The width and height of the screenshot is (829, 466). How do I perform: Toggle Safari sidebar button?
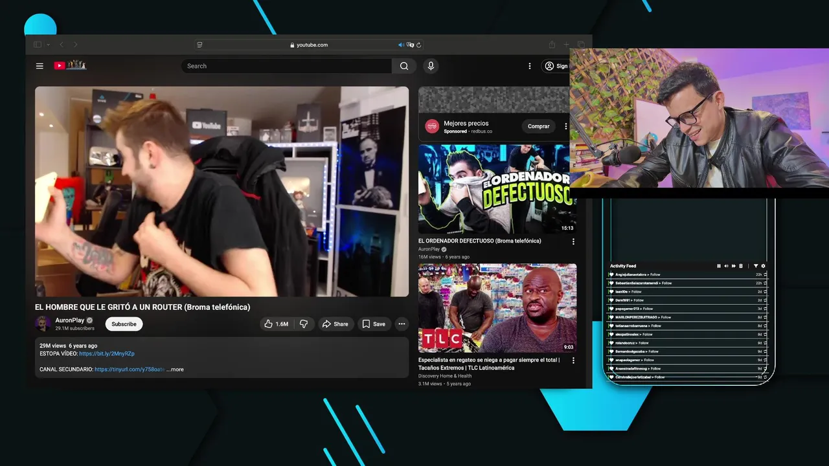38,45
